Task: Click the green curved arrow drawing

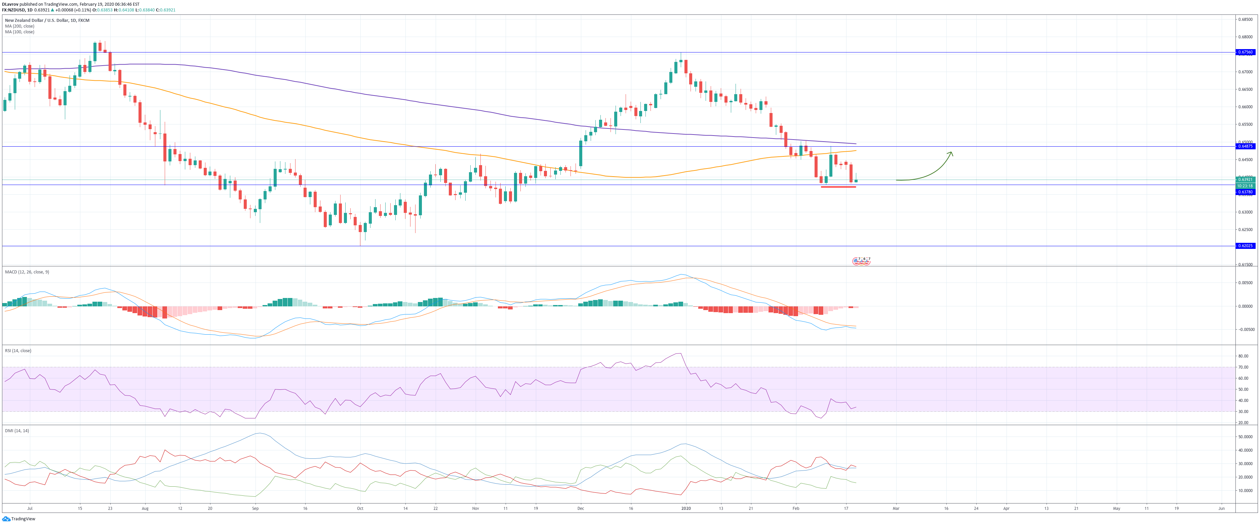Action: coord(934,171)
